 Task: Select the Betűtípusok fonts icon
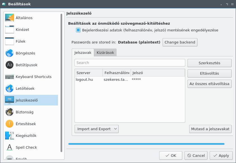(10, 65)
